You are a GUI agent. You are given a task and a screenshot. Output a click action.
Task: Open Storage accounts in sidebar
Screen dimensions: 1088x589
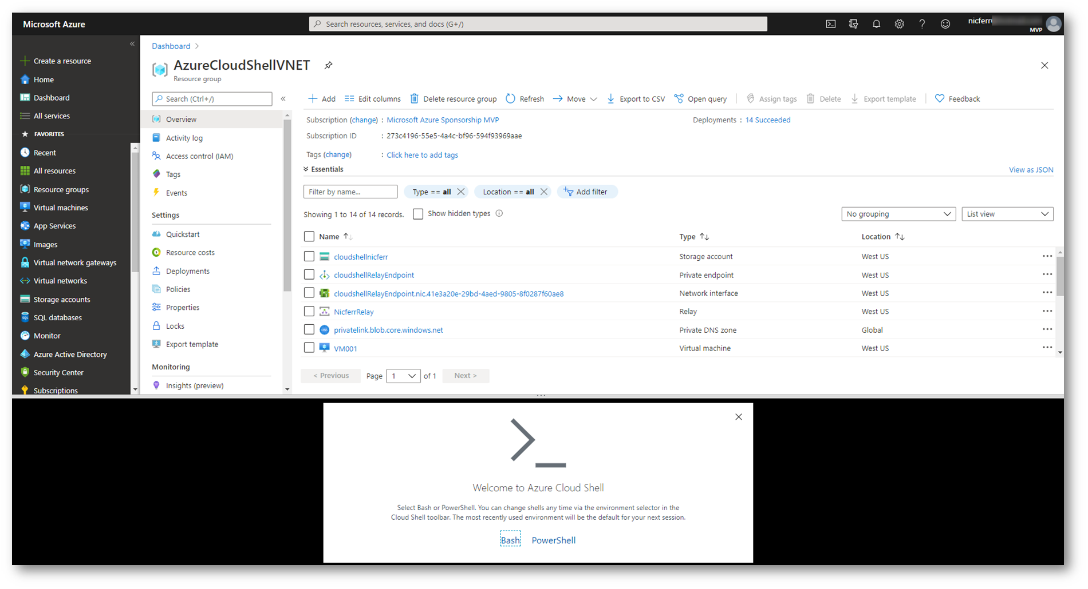[x=62, y=299]
